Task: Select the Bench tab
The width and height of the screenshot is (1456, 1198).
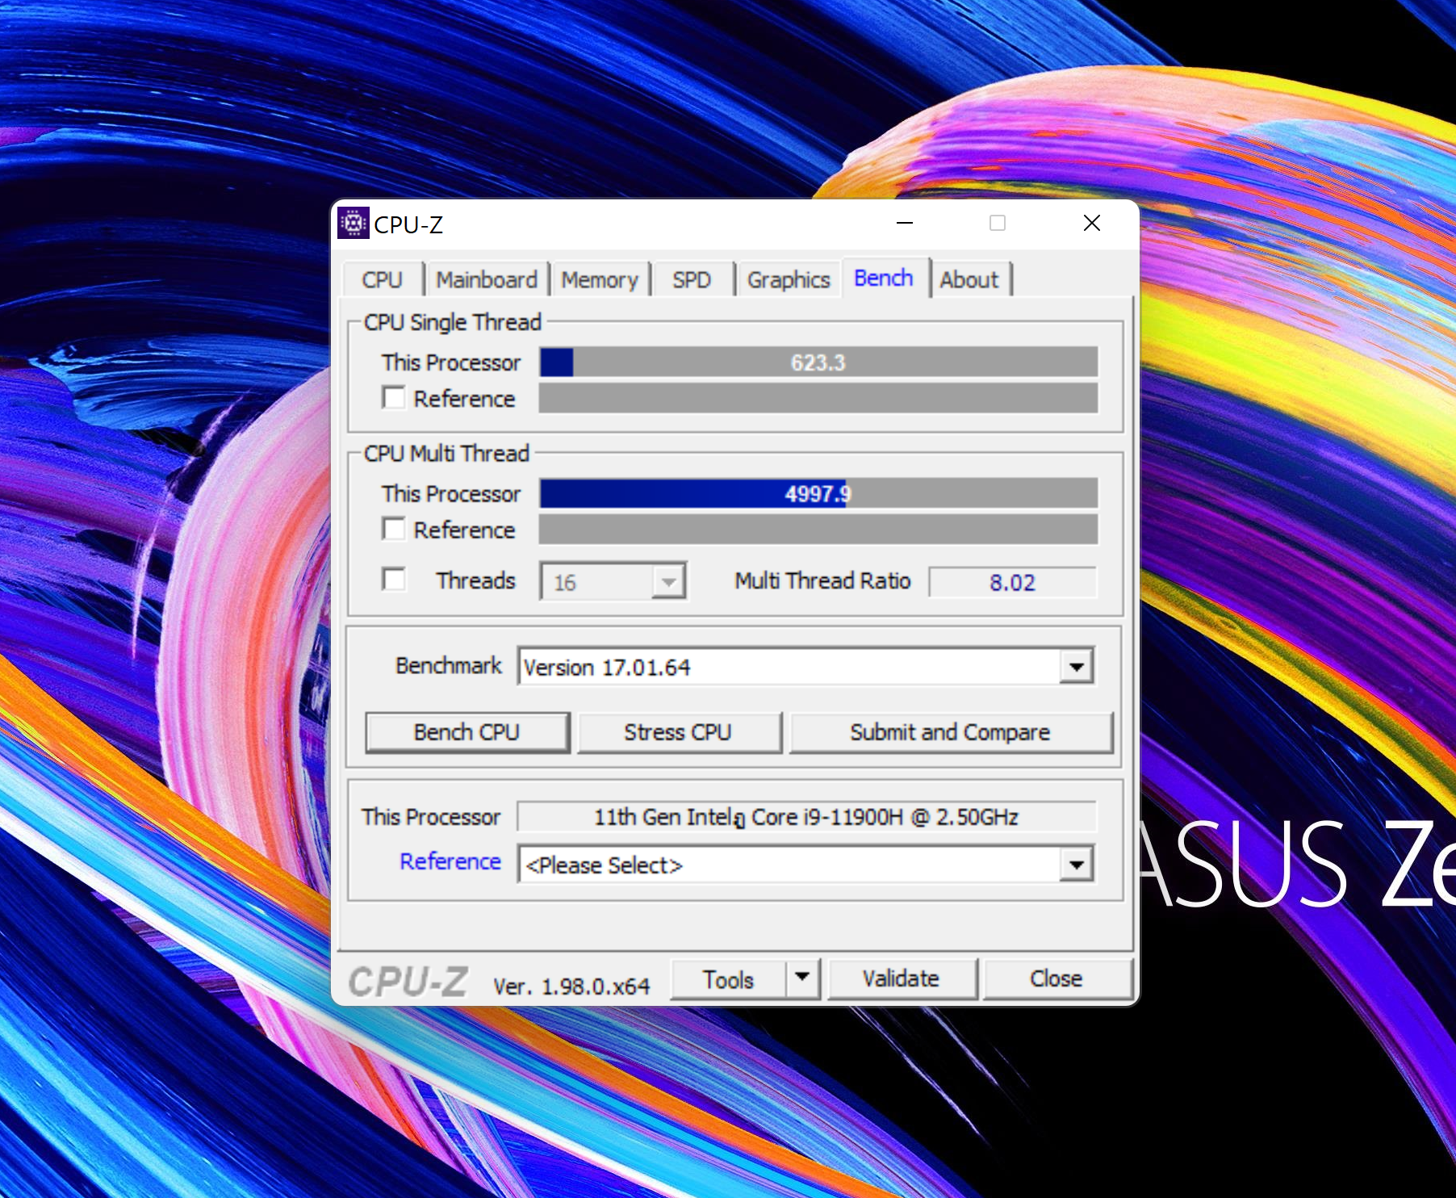Action: click(884, 278)
